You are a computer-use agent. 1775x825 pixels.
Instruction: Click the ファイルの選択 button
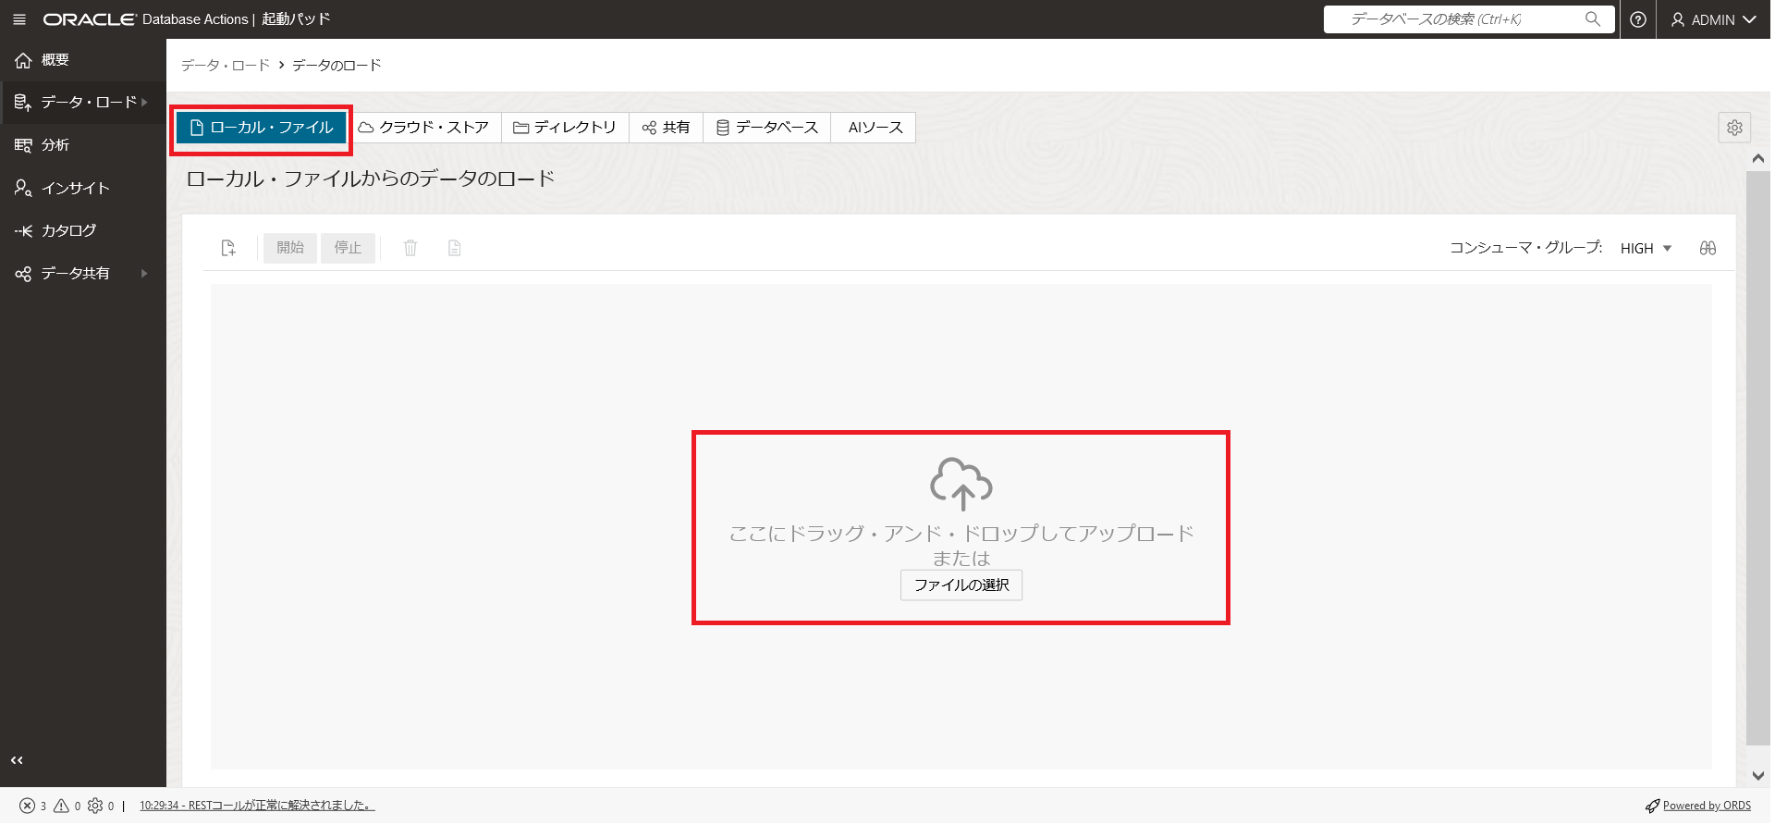pos(961,585)
